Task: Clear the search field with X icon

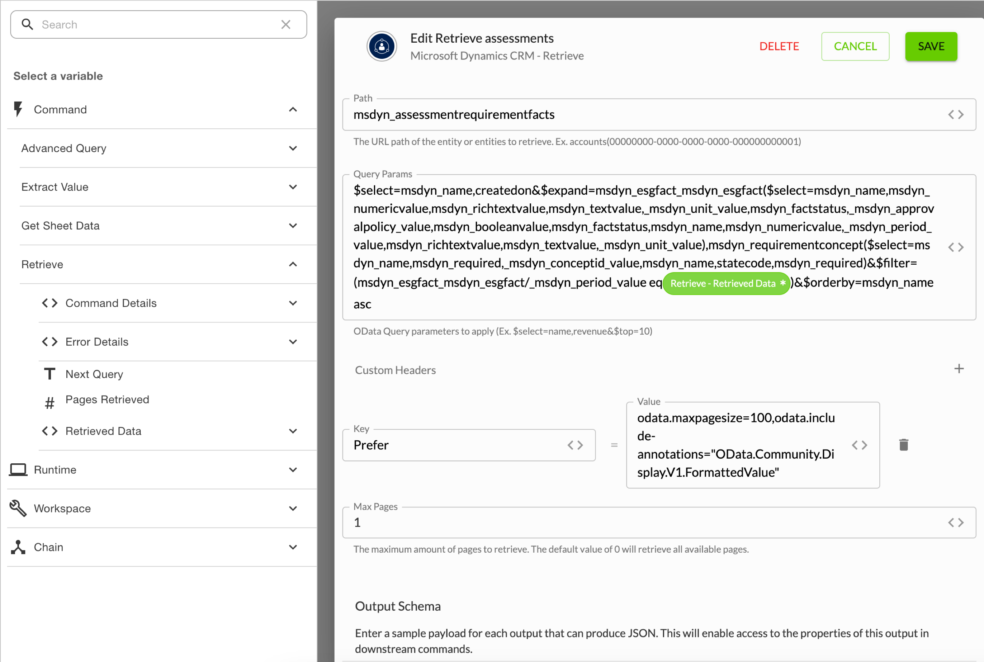Action: point(286,24)
